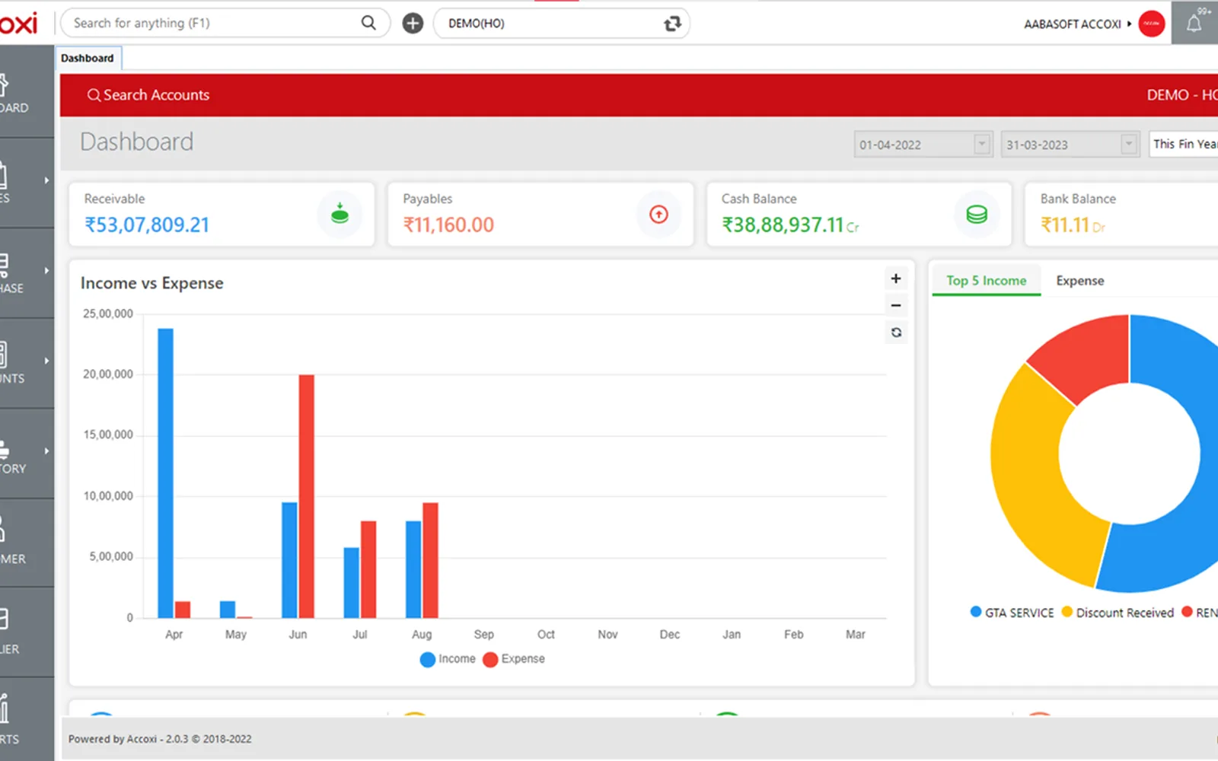This screenshot has width=1218, height=761.
Task: Toggle GTA SERVICE legend item
Action: [1012, 613]
